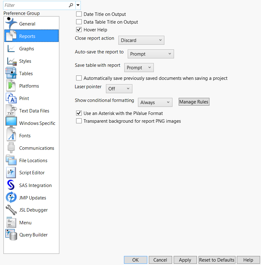The width and height of the screenshot is (261, 265).
Task: Uncheck the Hover Help checkbox
Action: 79,30
